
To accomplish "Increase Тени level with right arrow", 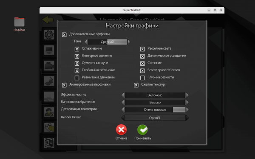I will (x=129, y=42).
